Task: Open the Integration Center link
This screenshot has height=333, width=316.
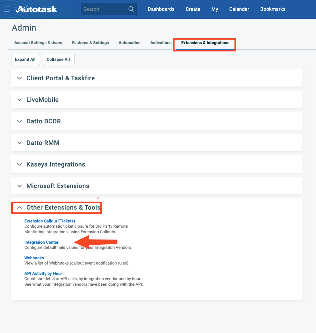Action: 41,242
